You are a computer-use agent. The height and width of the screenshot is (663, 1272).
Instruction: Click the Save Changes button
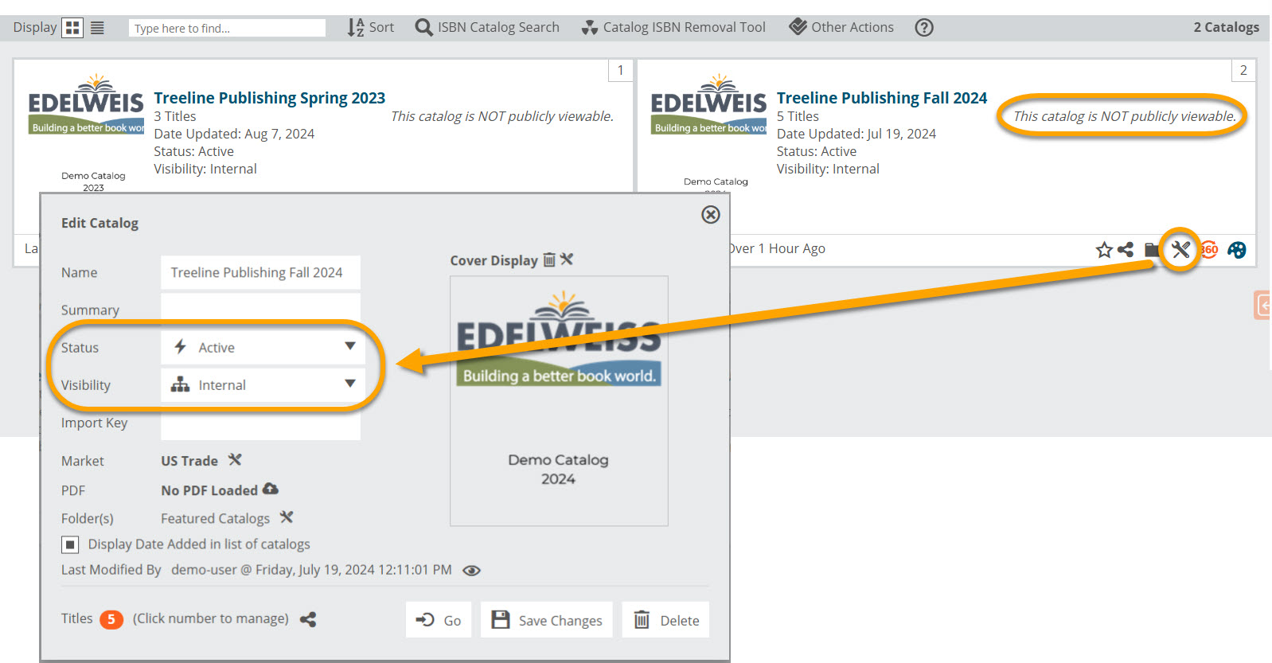pyautogui.click(x=547, y=620)
